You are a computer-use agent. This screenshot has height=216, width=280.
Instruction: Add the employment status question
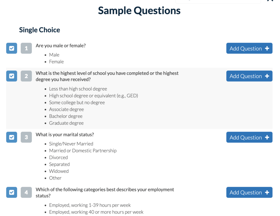point(249,192)
